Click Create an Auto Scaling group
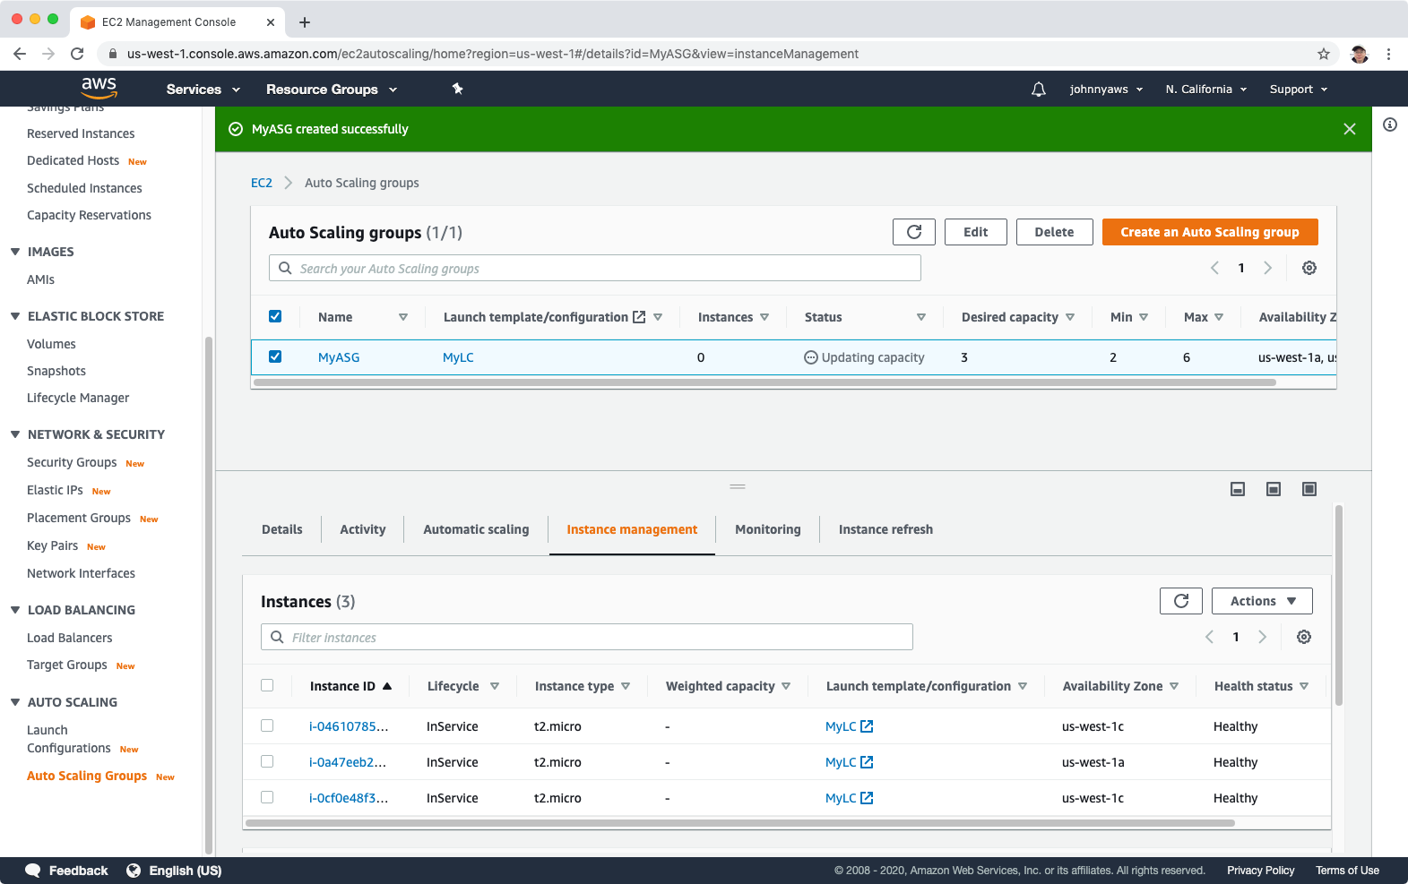The height and width of the screenshot is (884, 1408). click(1210, 232)
